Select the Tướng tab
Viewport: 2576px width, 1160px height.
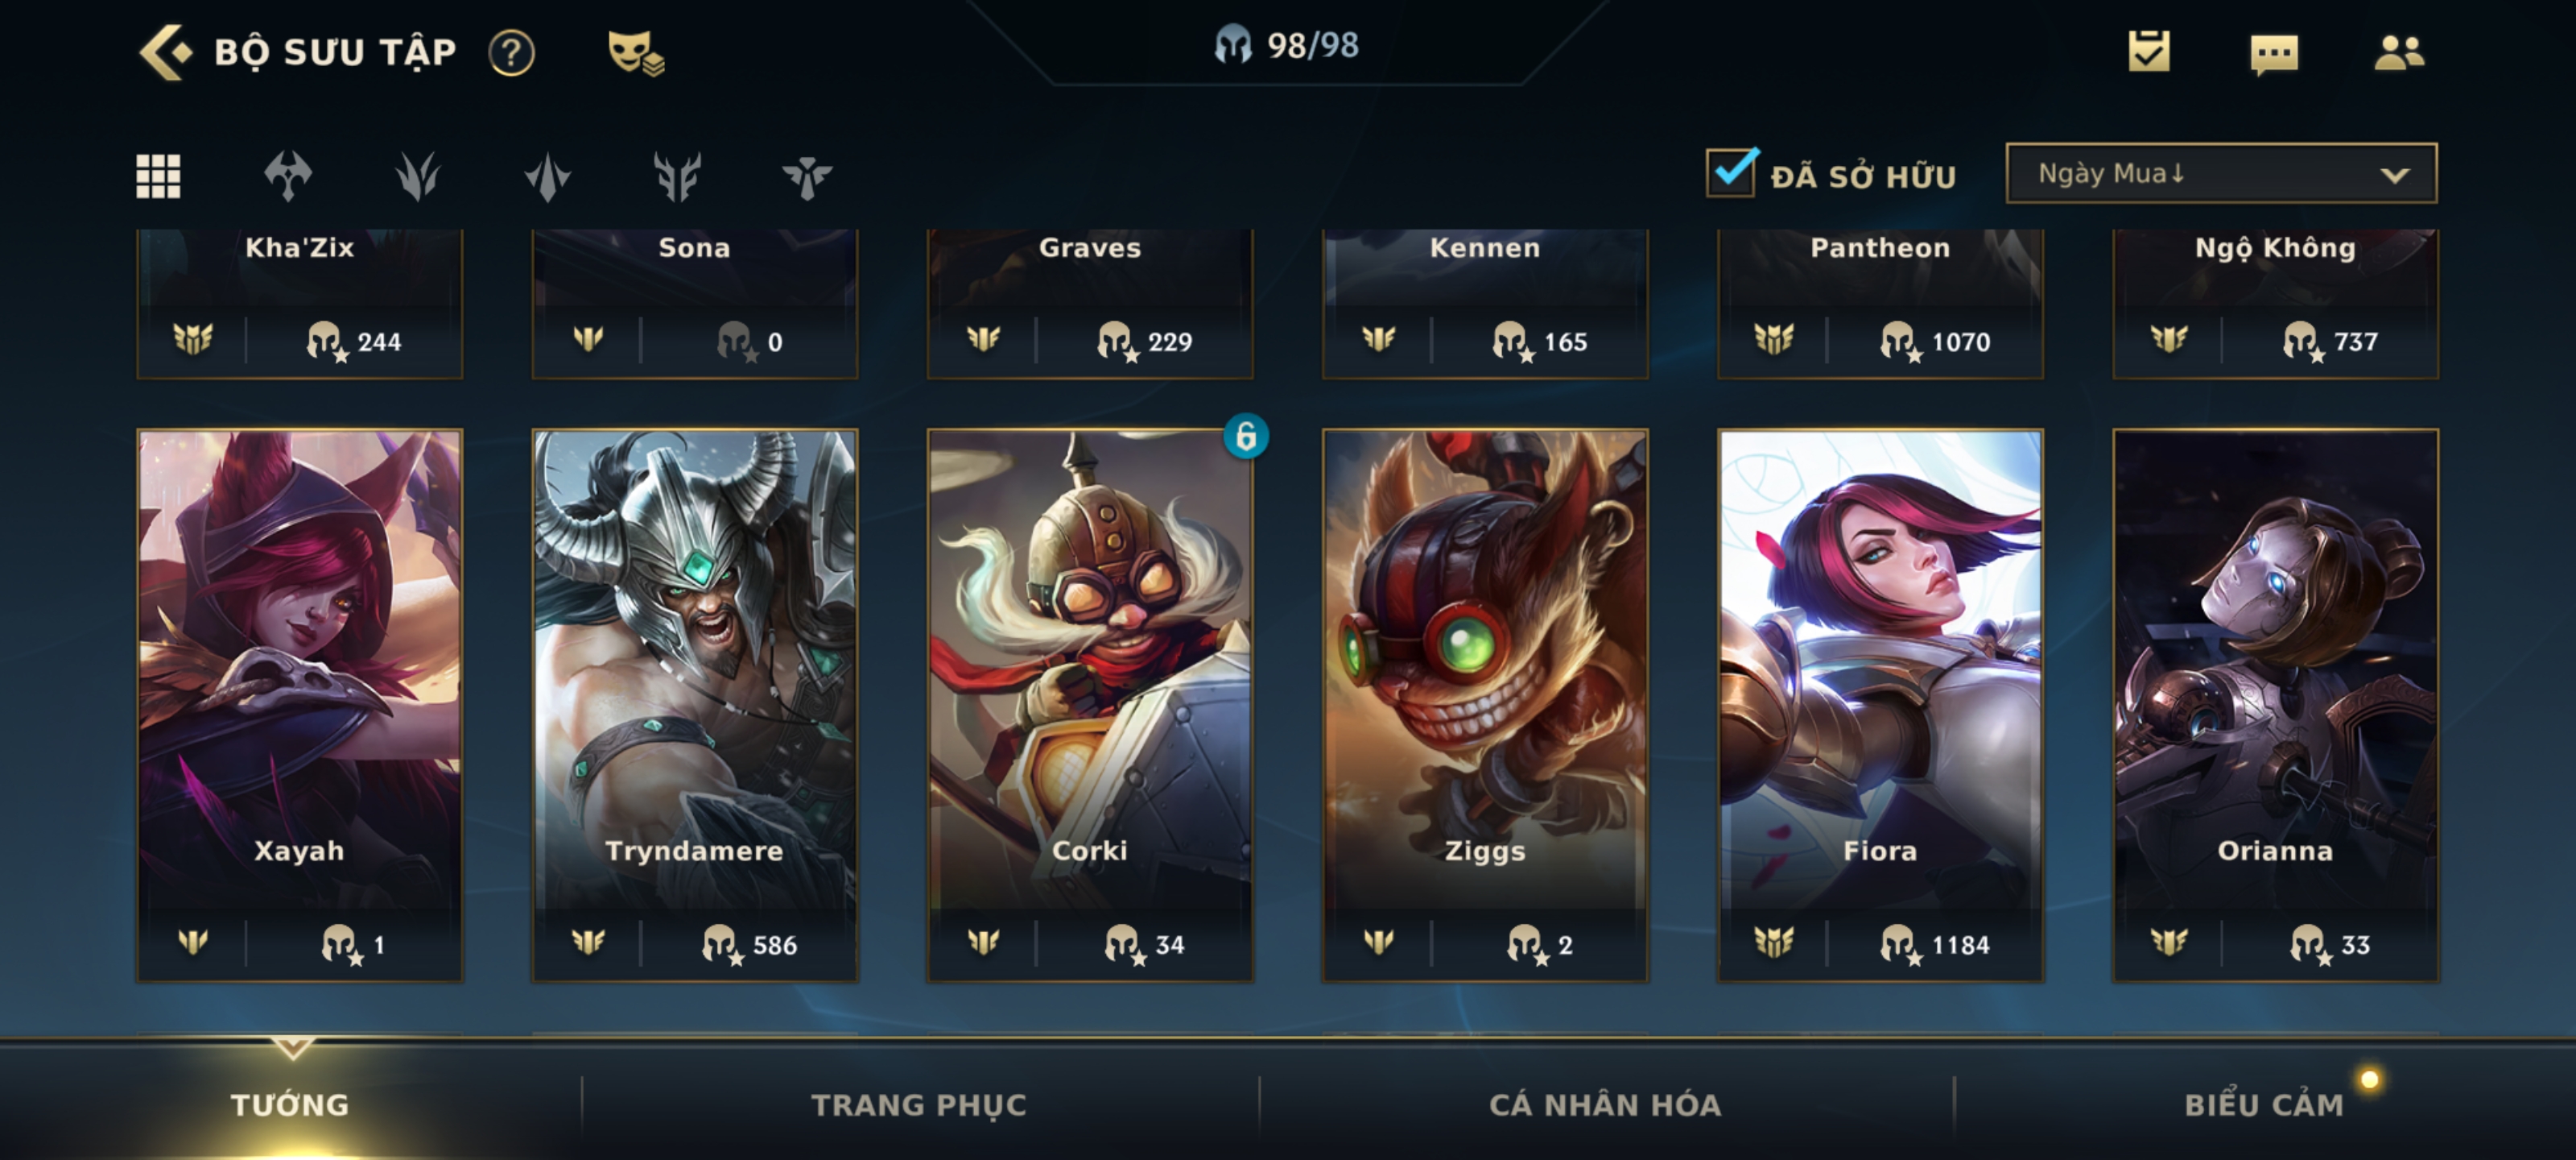tap(290, 1105)
